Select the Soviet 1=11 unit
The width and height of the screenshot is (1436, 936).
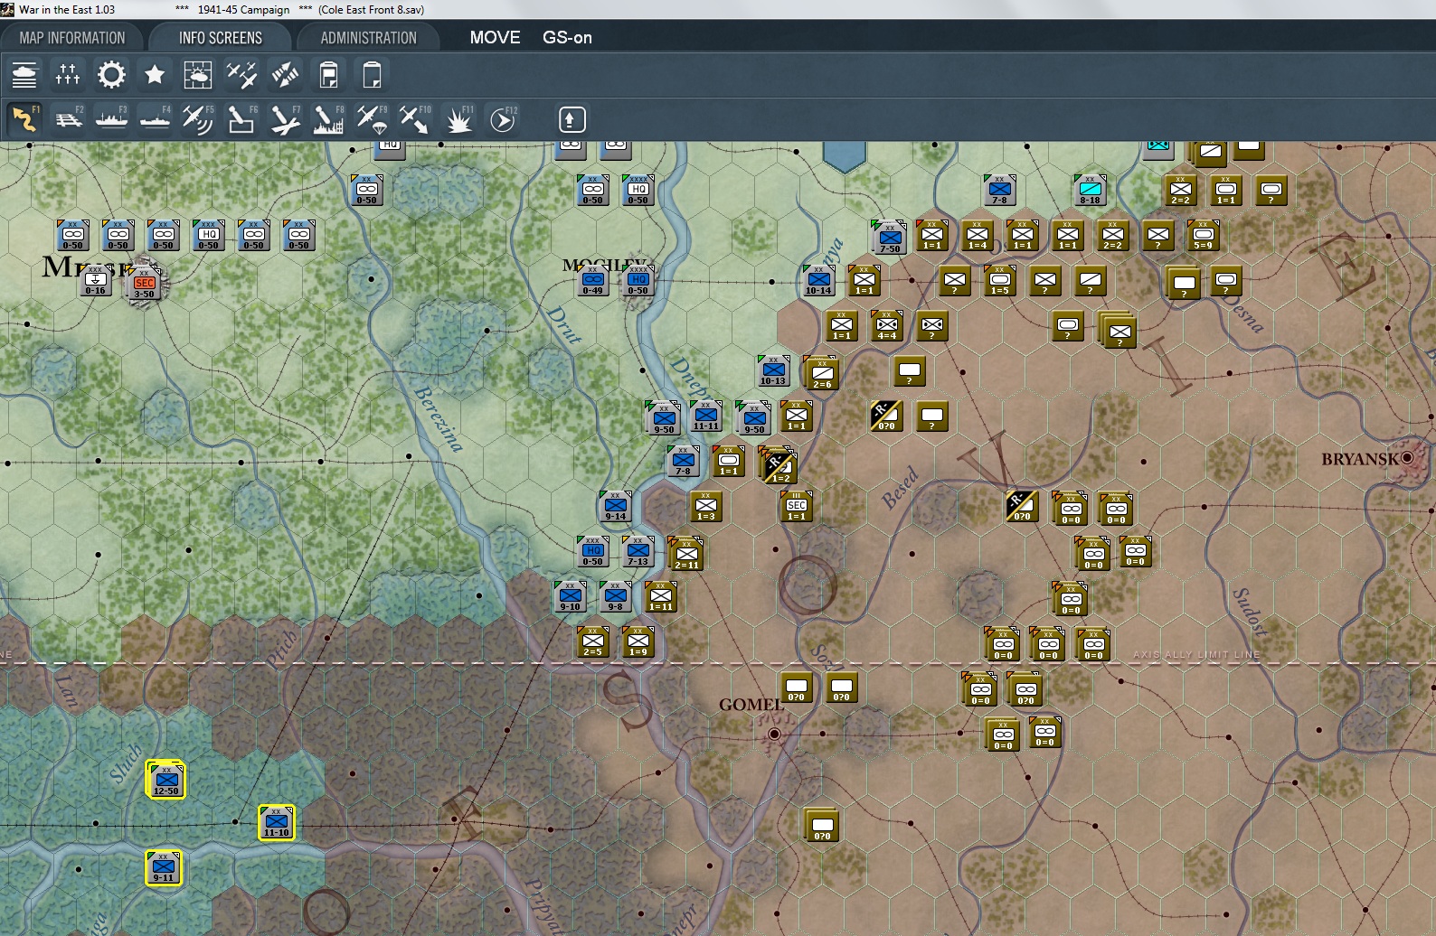point(660,596)
